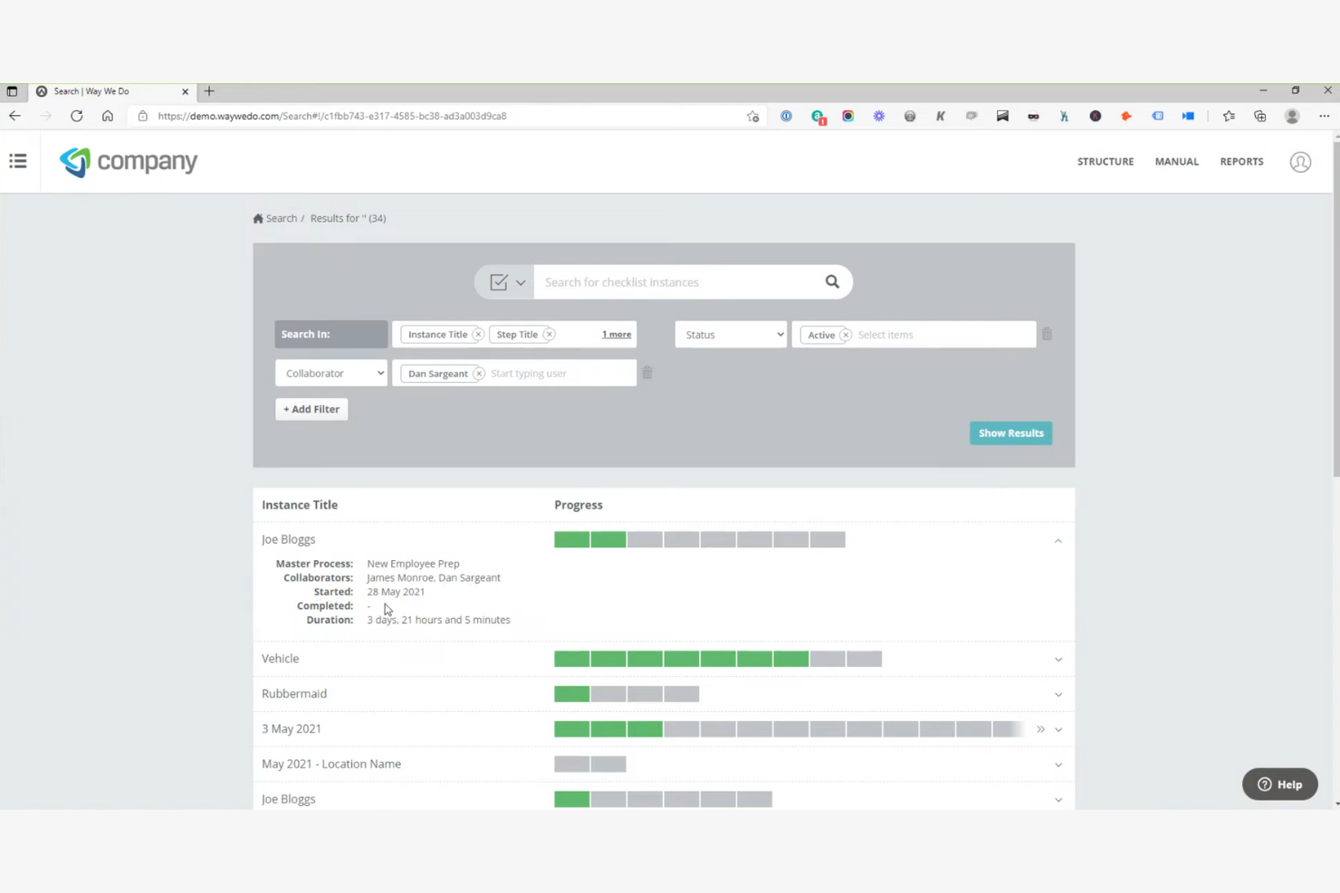Viewport: 1340px width, 893px height.
Task: Remove the Collaborator filter via trash icon
Action: click(x=647, y=373)
